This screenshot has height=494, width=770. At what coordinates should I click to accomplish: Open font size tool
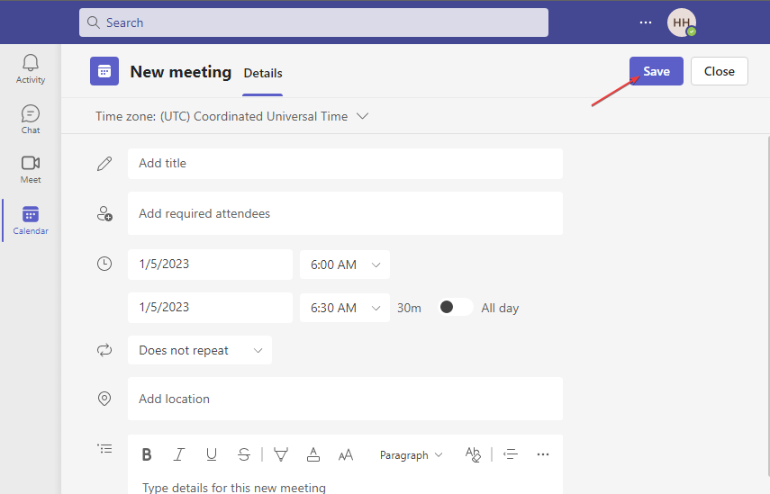coord(346,455)
